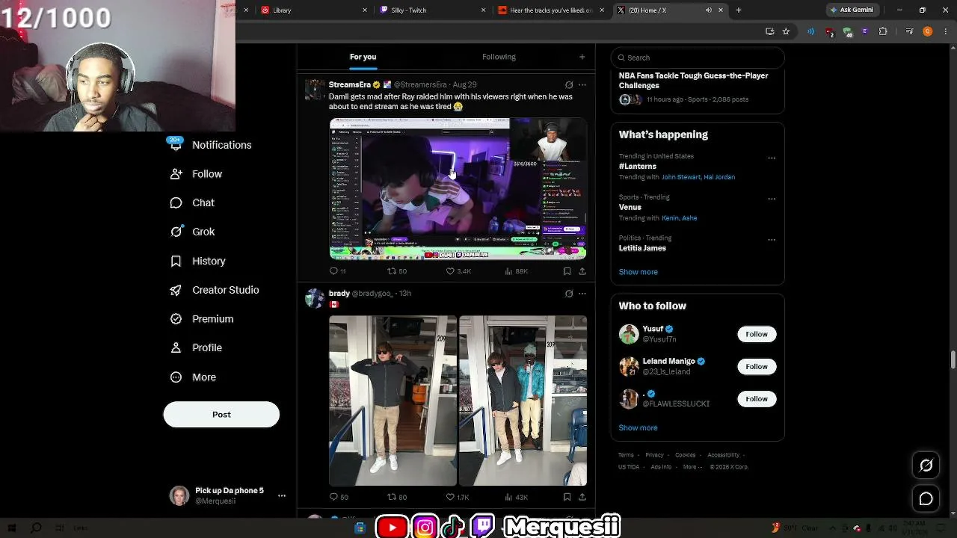Open more options on StreamsEra post
The height and width of the screenshot is (538, 957).
(582, 84)
